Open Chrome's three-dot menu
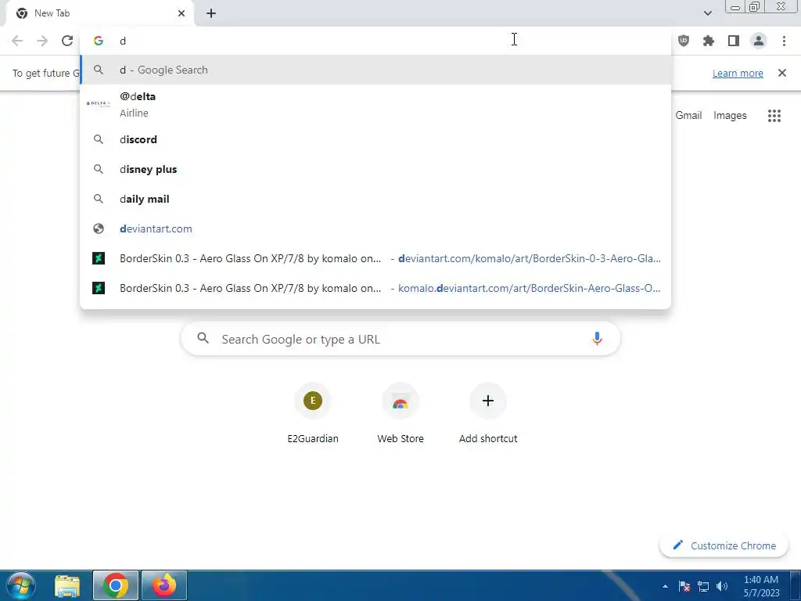Screen dimensions: 801x601 pos(784,41)
